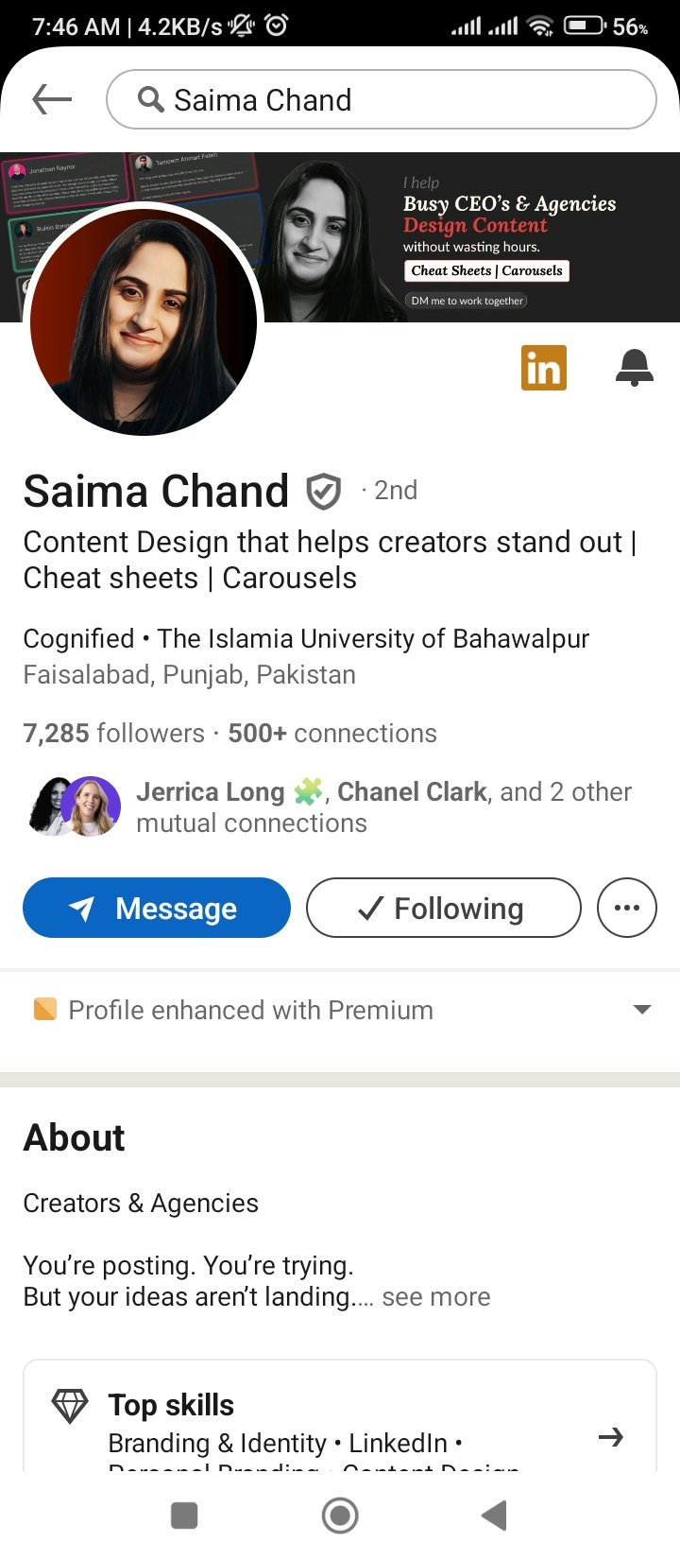680x1560 pixels.
Task: Tap the Saima Chand search field
Action: tap(397, 99)
